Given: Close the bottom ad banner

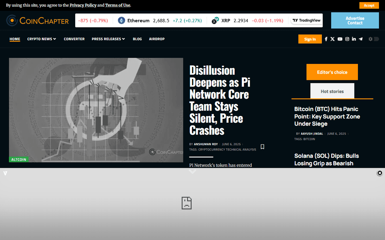Looking at the screenshot, I should pos(380,173).
